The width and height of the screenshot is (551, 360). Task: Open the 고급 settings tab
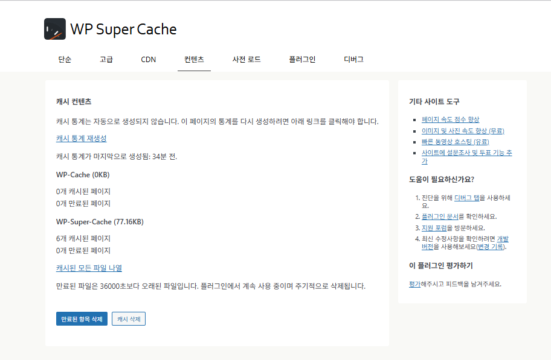tap(106, 59)
